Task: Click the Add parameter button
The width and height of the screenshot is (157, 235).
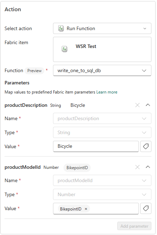Action: [x=134, y=226]
